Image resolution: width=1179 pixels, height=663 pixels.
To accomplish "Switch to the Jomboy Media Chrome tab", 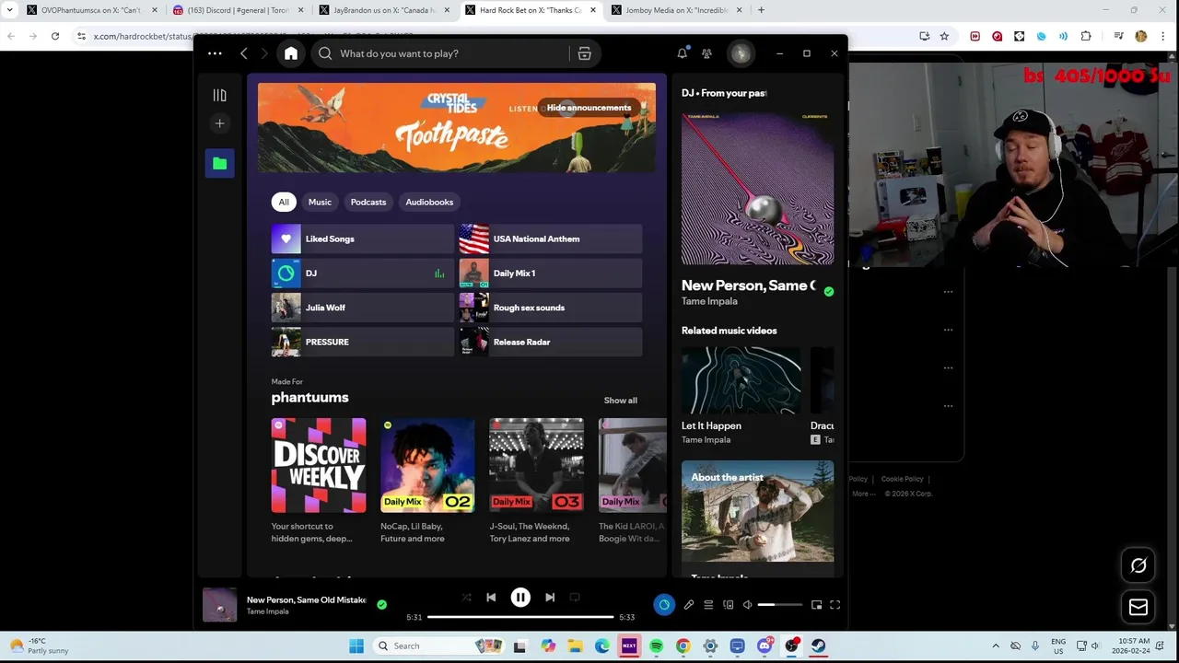I will pyautogui.click(x=677, y=10).
